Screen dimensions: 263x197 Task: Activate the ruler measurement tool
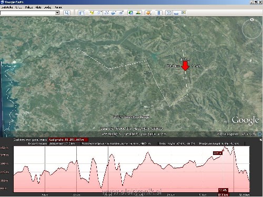(x=159, y=13)
